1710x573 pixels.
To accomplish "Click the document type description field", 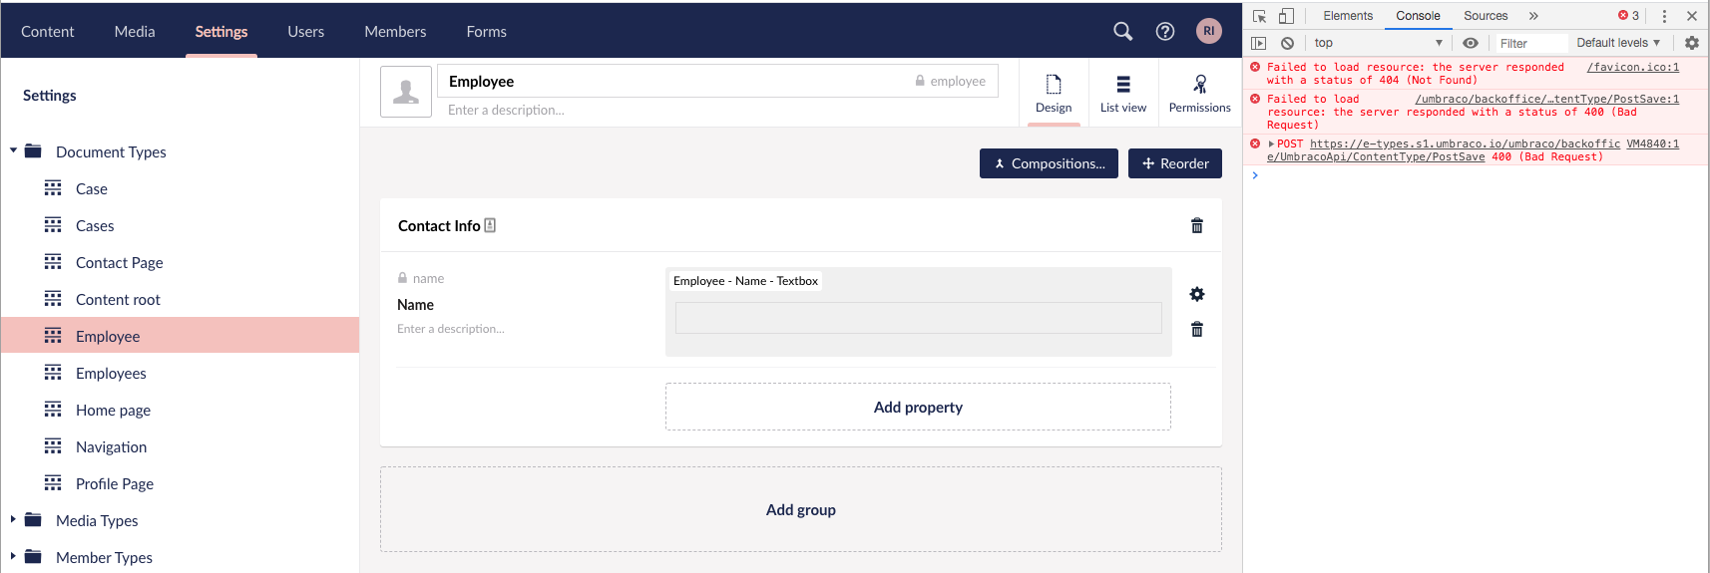I will (x=718, y=110).
